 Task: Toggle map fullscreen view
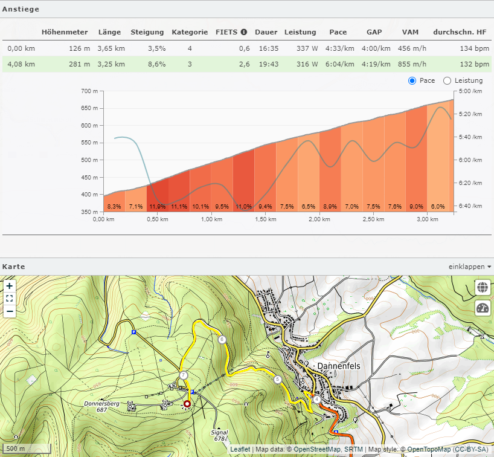point(10,299)
